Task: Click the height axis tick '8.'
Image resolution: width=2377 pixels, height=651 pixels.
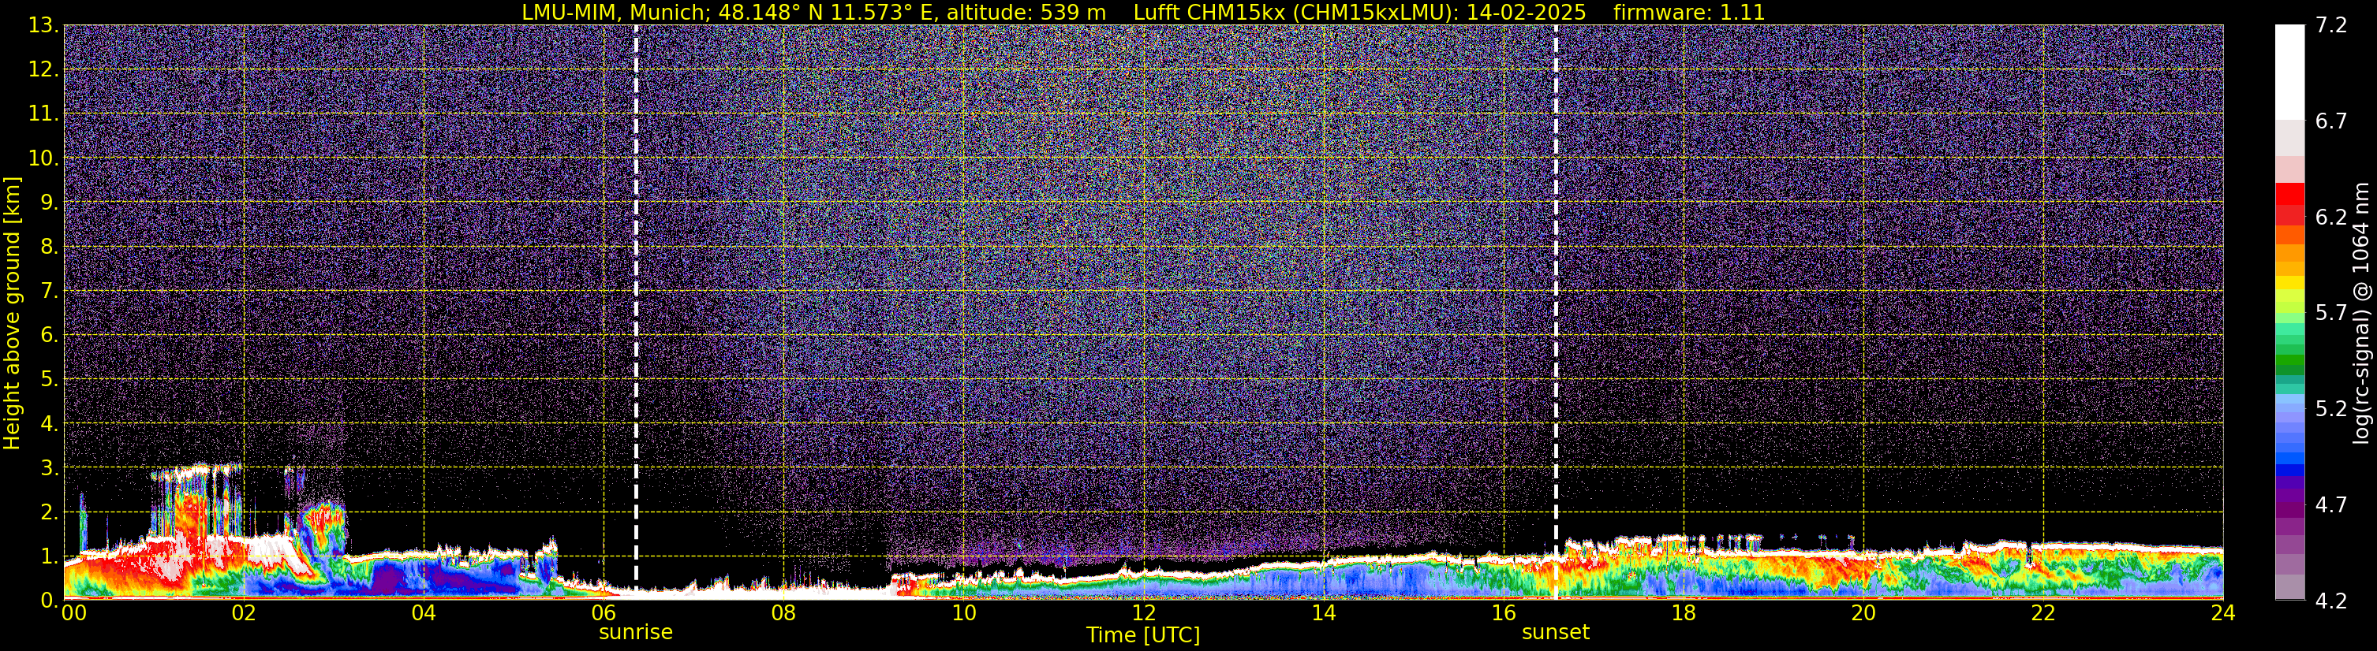Action: [x=50, y=246]
